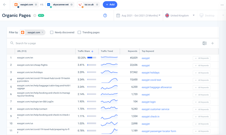Image resolution: width=226 pixels, height=135 pixels.
Task: Click the 53.20% traffic share bar
Action: tap(92, 58)
